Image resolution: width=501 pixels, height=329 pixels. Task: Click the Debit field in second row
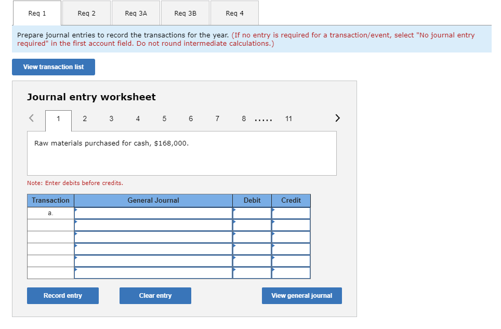pyautogui.click(x=252, y=225)
